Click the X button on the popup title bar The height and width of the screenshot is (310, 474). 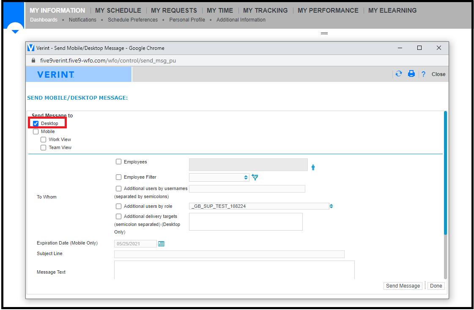coord(439,48)
